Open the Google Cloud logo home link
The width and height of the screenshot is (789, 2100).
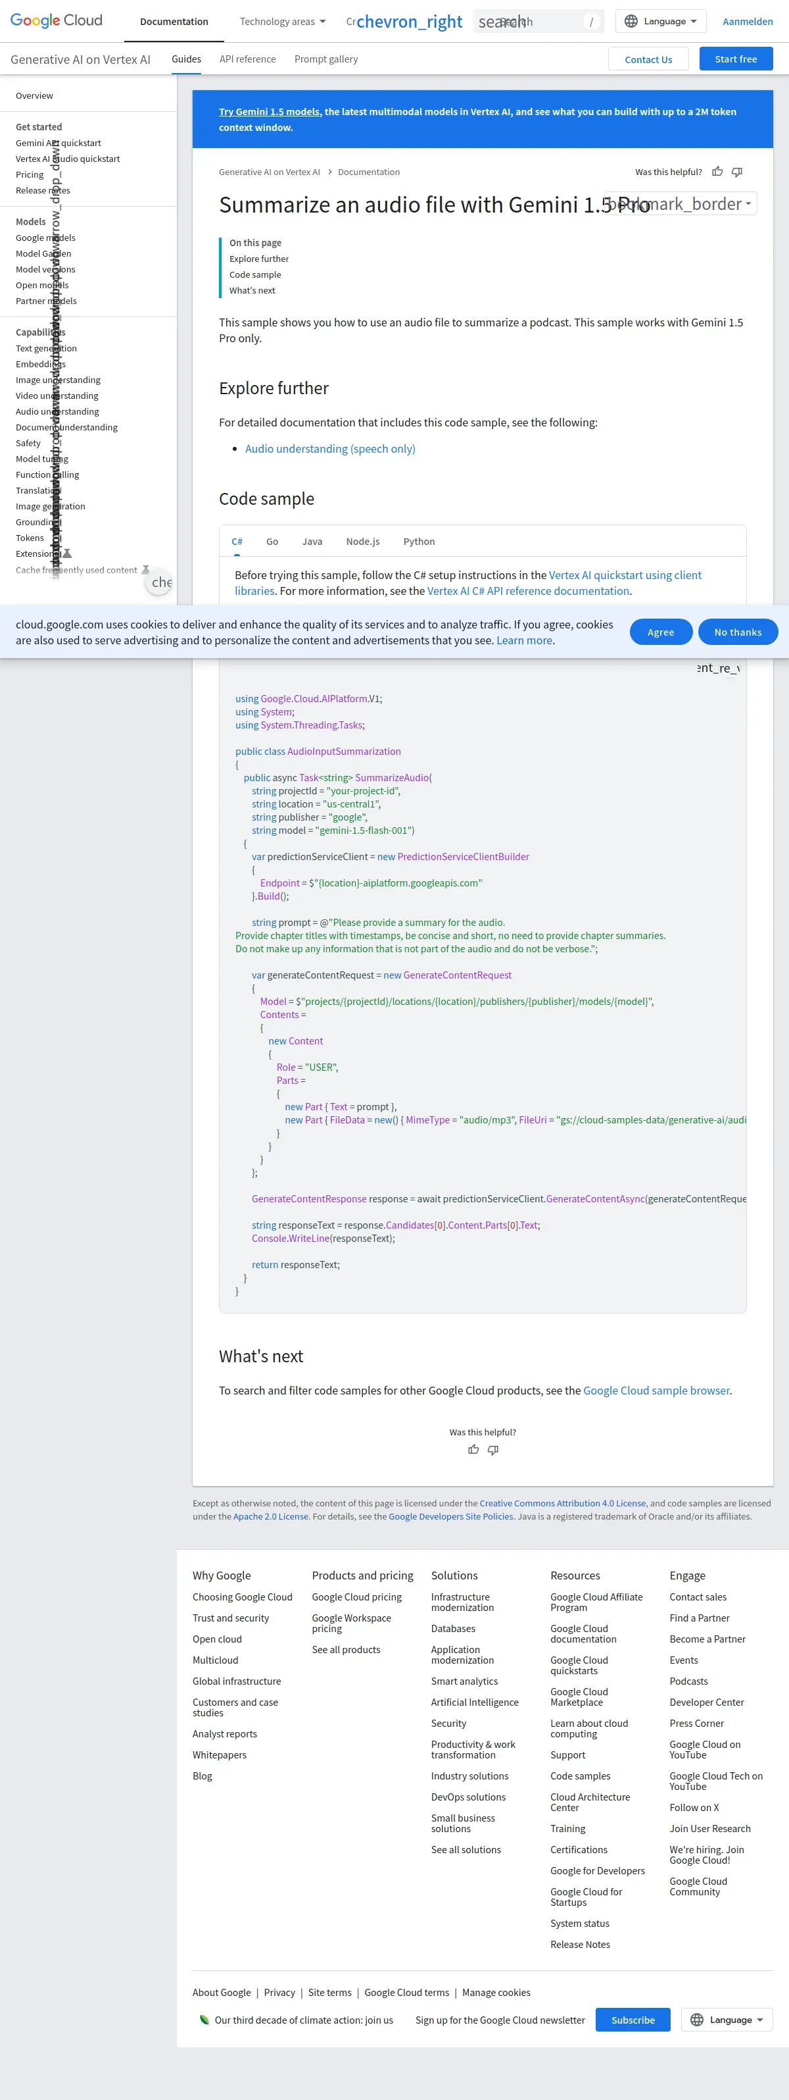pyautogui.click(x=56, y=20)
